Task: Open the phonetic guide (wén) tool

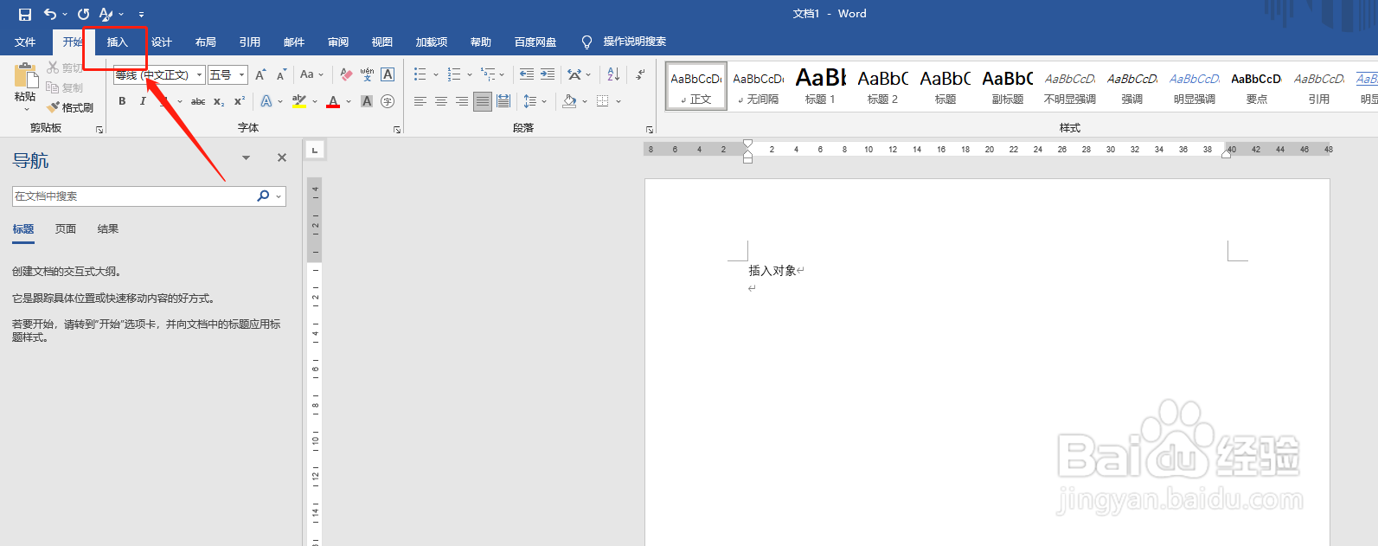Action: click(367, 75)
